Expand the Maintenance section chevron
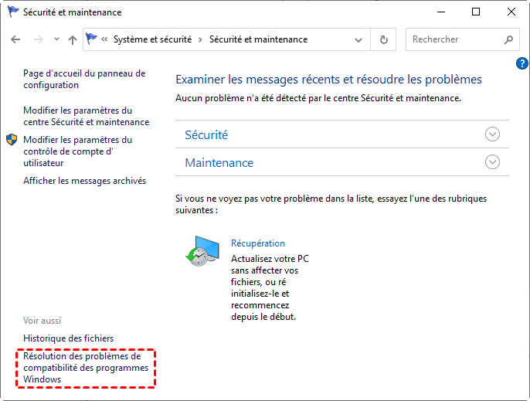The image size is (530, 401). (x=492, y=162)
